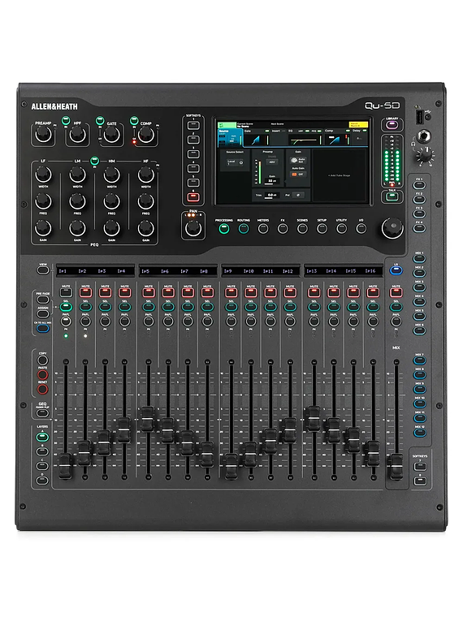Turn the PAN rotary knob

pos(193,228)
